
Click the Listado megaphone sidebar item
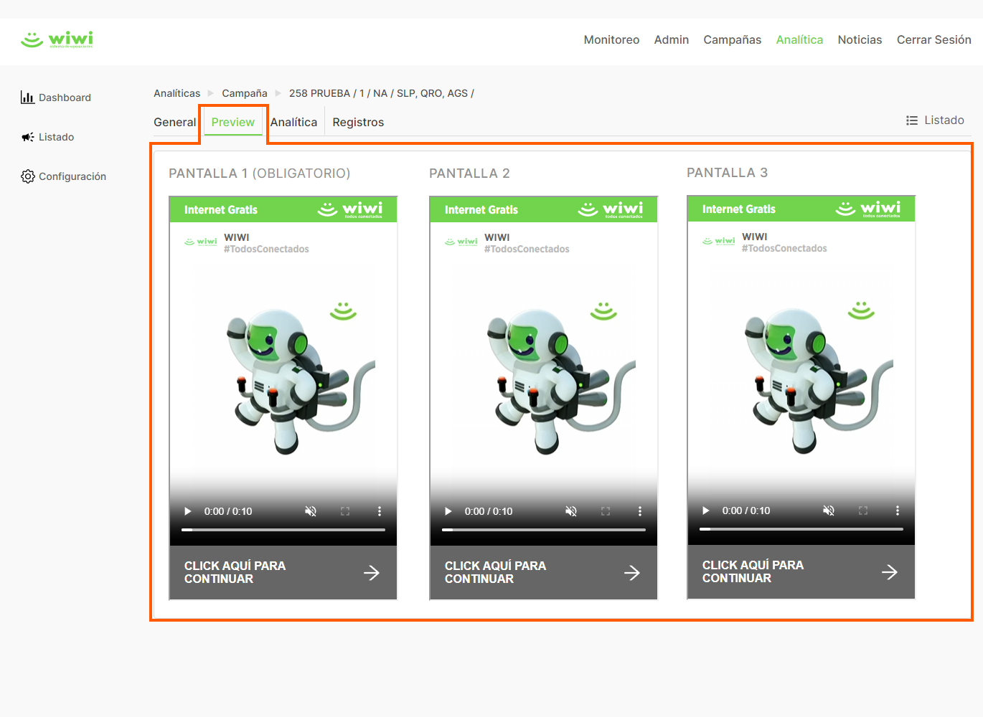point(48,137)
